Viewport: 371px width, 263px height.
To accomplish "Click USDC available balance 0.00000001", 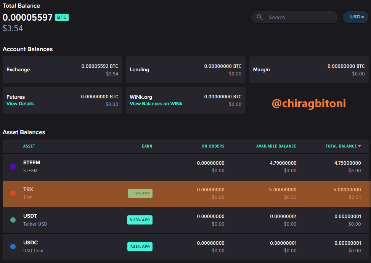I will (283, 243).
